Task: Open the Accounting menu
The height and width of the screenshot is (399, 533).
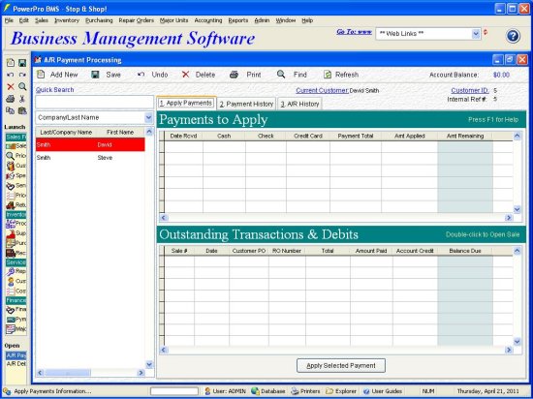Action: [x=208, y=20]
